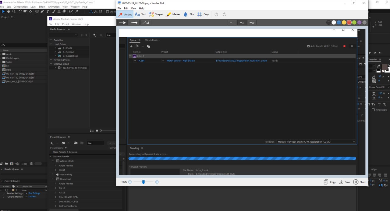
Task: Open the Media Browser panel menu
Action: (69, 30)
